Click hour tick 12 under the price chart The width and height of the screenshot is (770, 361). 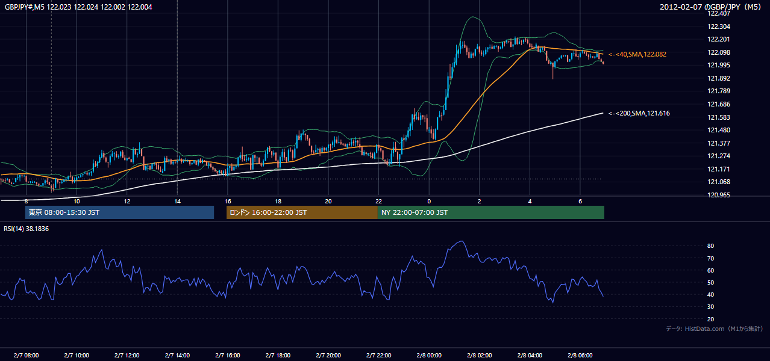(127, 202)
